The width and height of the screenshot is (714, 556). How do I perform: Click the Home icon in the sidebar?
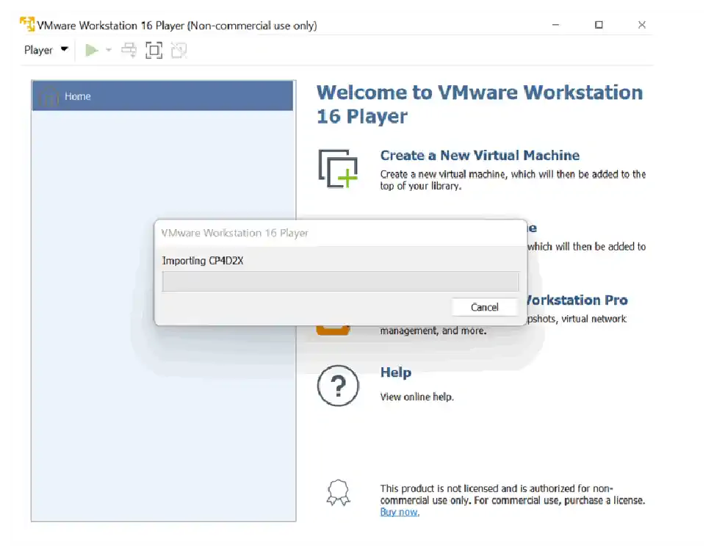click(50, 96)
